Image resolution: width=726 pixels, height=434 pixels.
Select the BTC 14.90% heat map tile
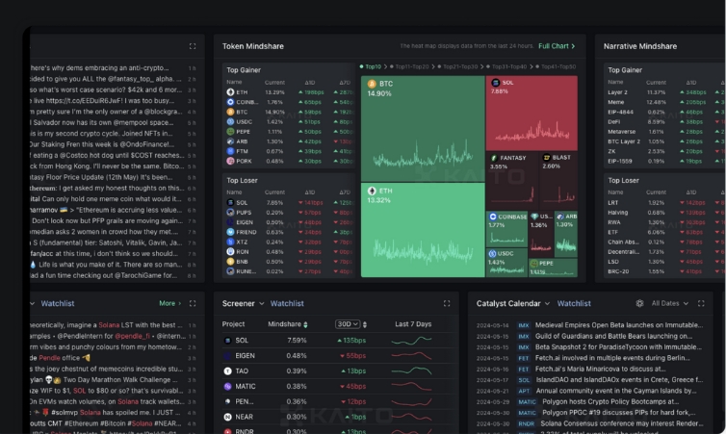[423, 128]
